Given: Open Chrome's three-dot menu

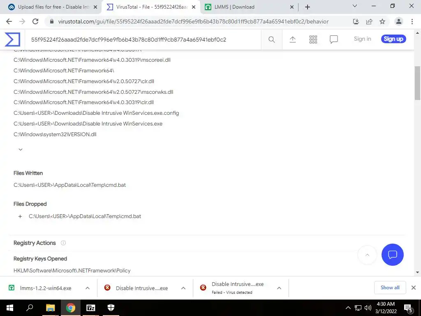Looking at the screenshot, I should (x=412, y=21).
